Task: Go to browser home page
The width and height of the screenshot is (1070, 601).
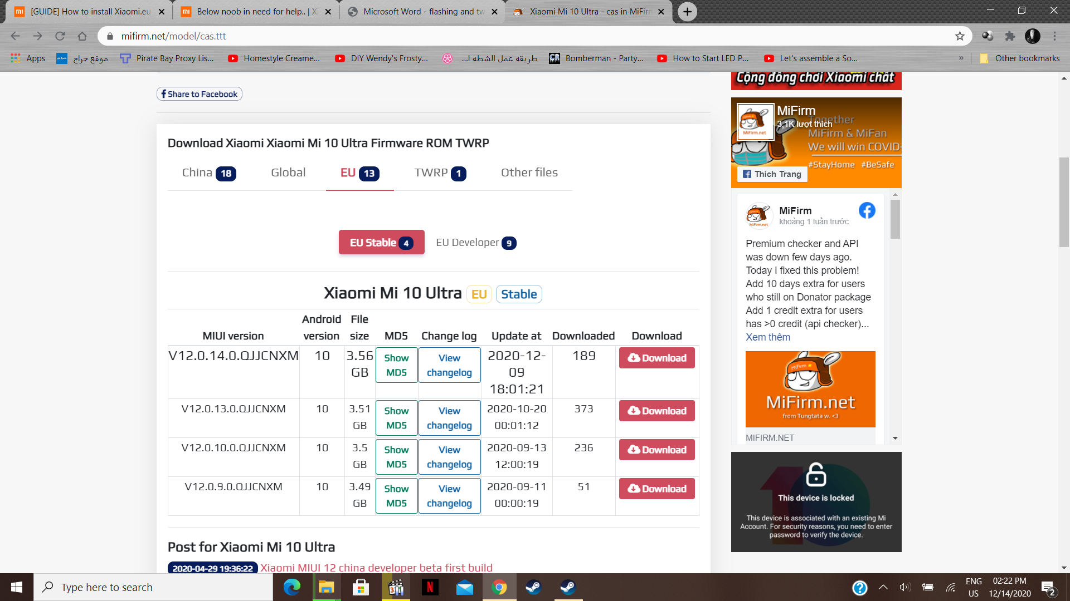Action: [x=82, y=36]
